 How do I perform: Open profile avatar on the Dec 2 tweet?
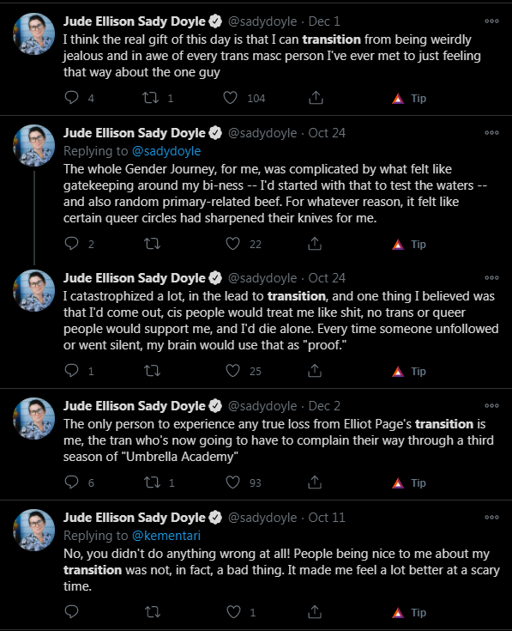pos(33,419)
